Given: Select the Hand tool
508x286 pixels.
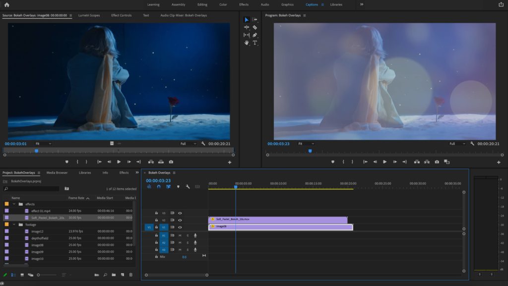Looking at the screenshot, I should (x=247, y=44).
